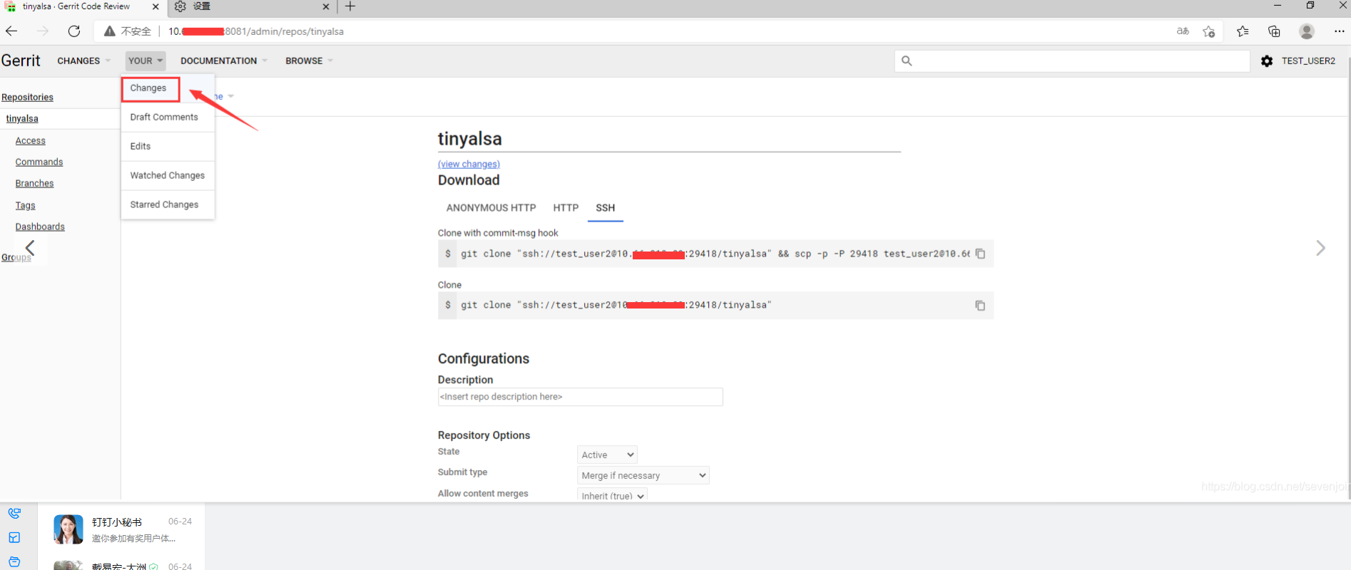Click the left chevron navigation arrow
The height and width of the screenshot is (570, 1351).
[x=30, y=248]
